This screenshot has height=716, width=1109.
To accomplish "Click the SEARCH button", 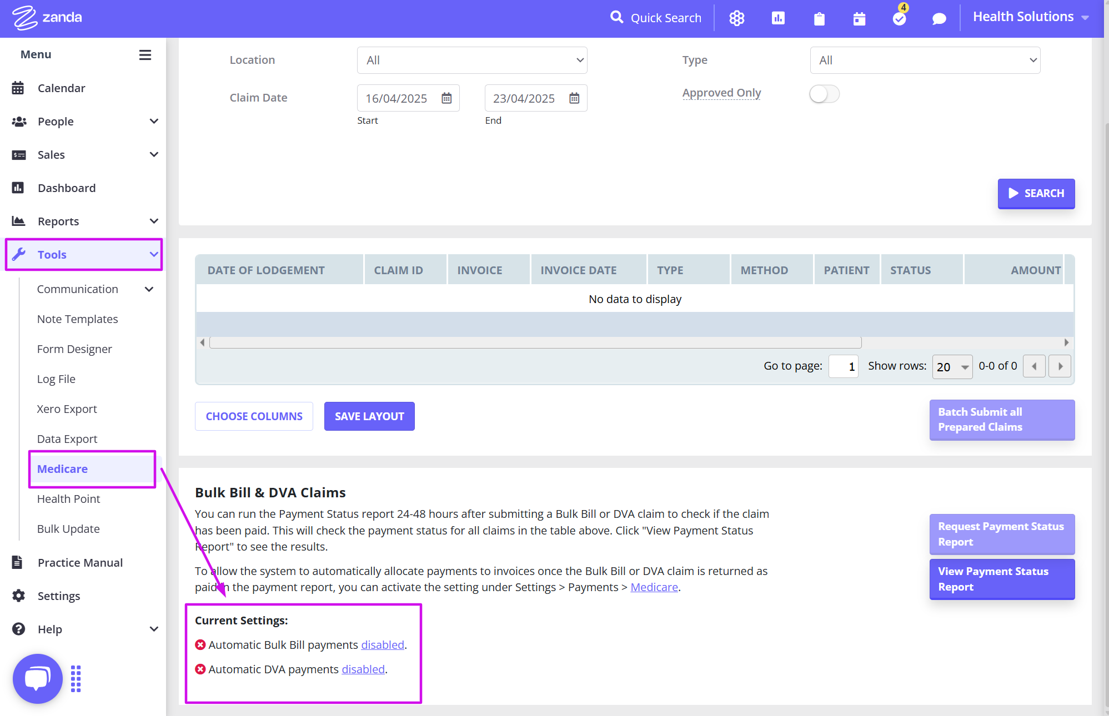I will pyautogui.click(x=1036, y=193).
